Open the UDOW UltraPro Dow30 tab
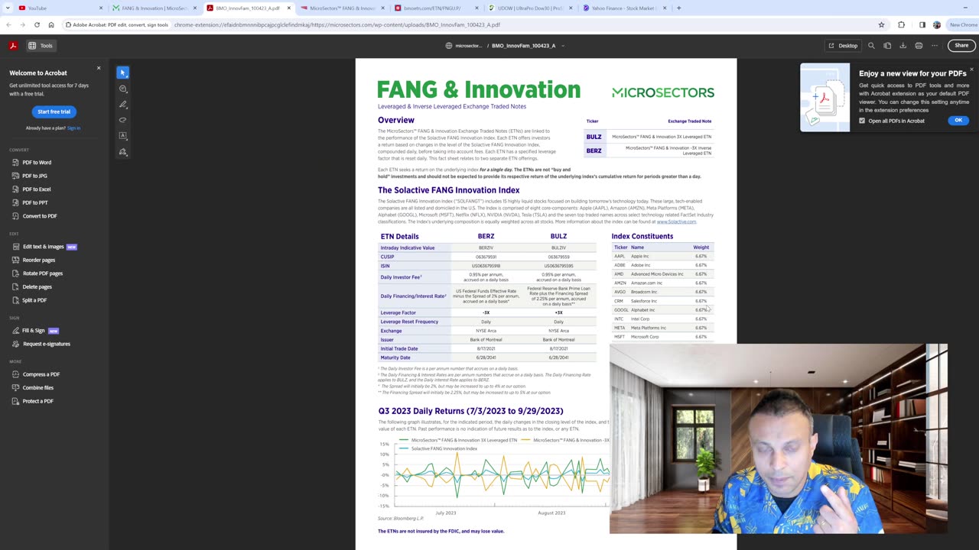 (529, 8)
